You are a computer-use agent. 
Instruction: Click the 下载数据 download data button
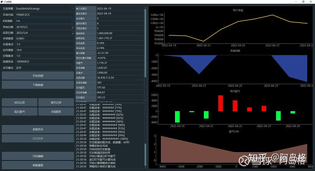(38, 85)
